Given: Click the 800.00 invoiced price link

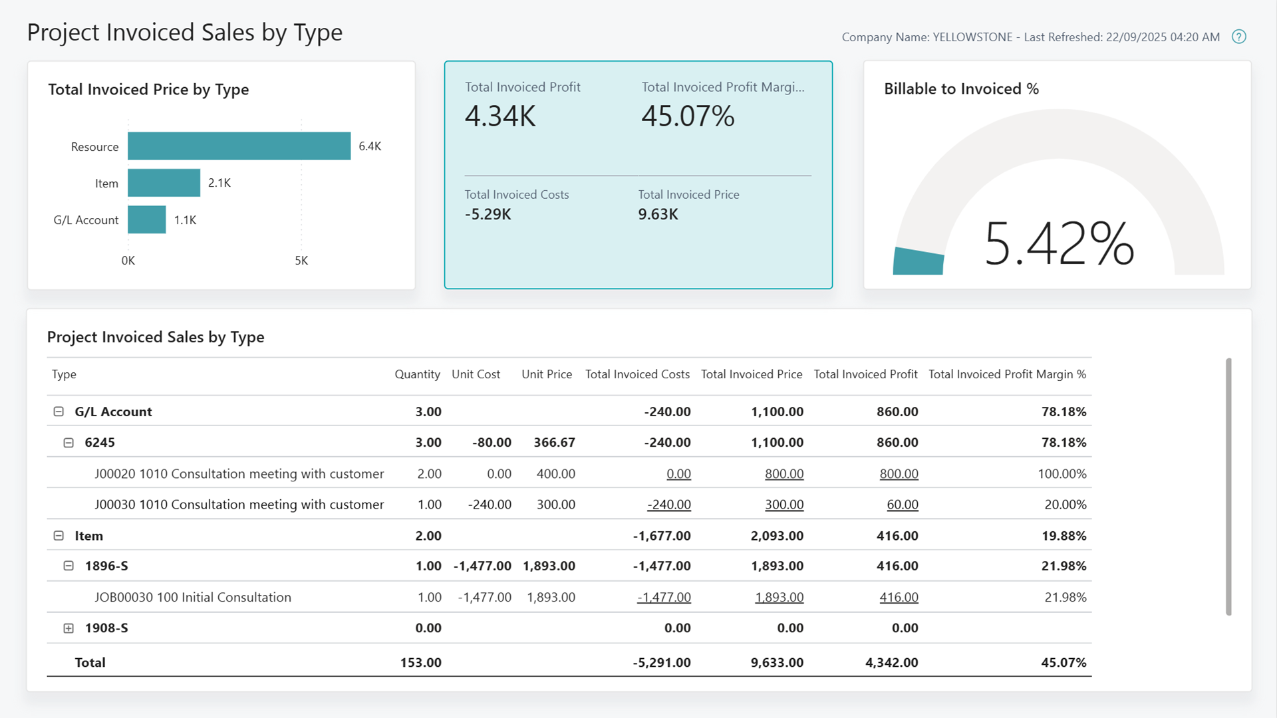Looking at the screenshot, I should pyautogui.click(x=784, y=473).
